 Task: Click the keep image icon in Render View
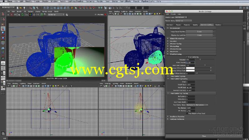coord(42,15)
